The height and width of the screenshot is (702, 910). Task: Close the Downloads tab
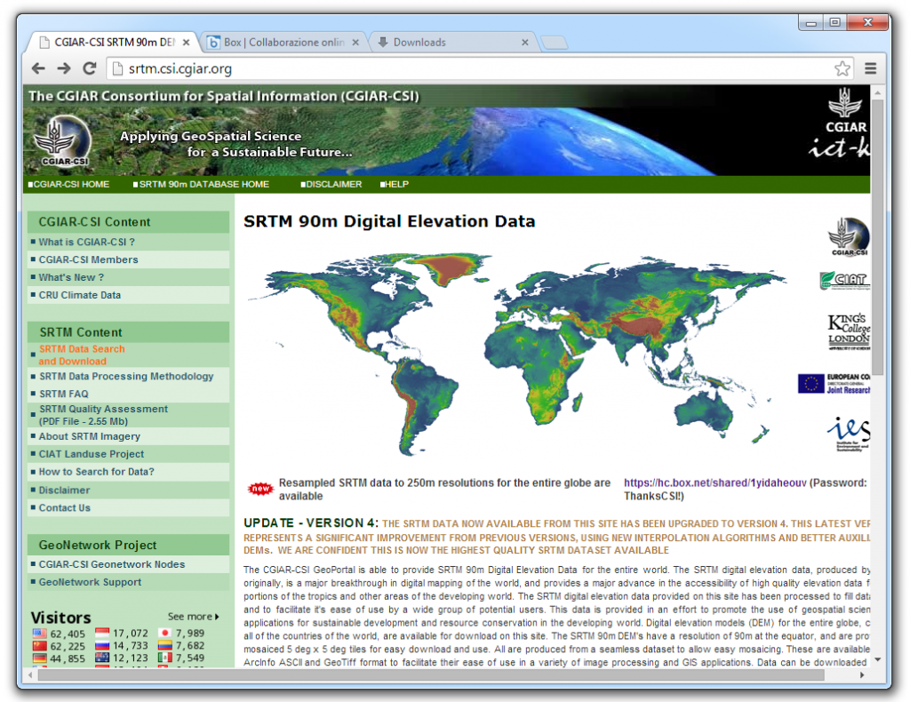click(524, 43)
